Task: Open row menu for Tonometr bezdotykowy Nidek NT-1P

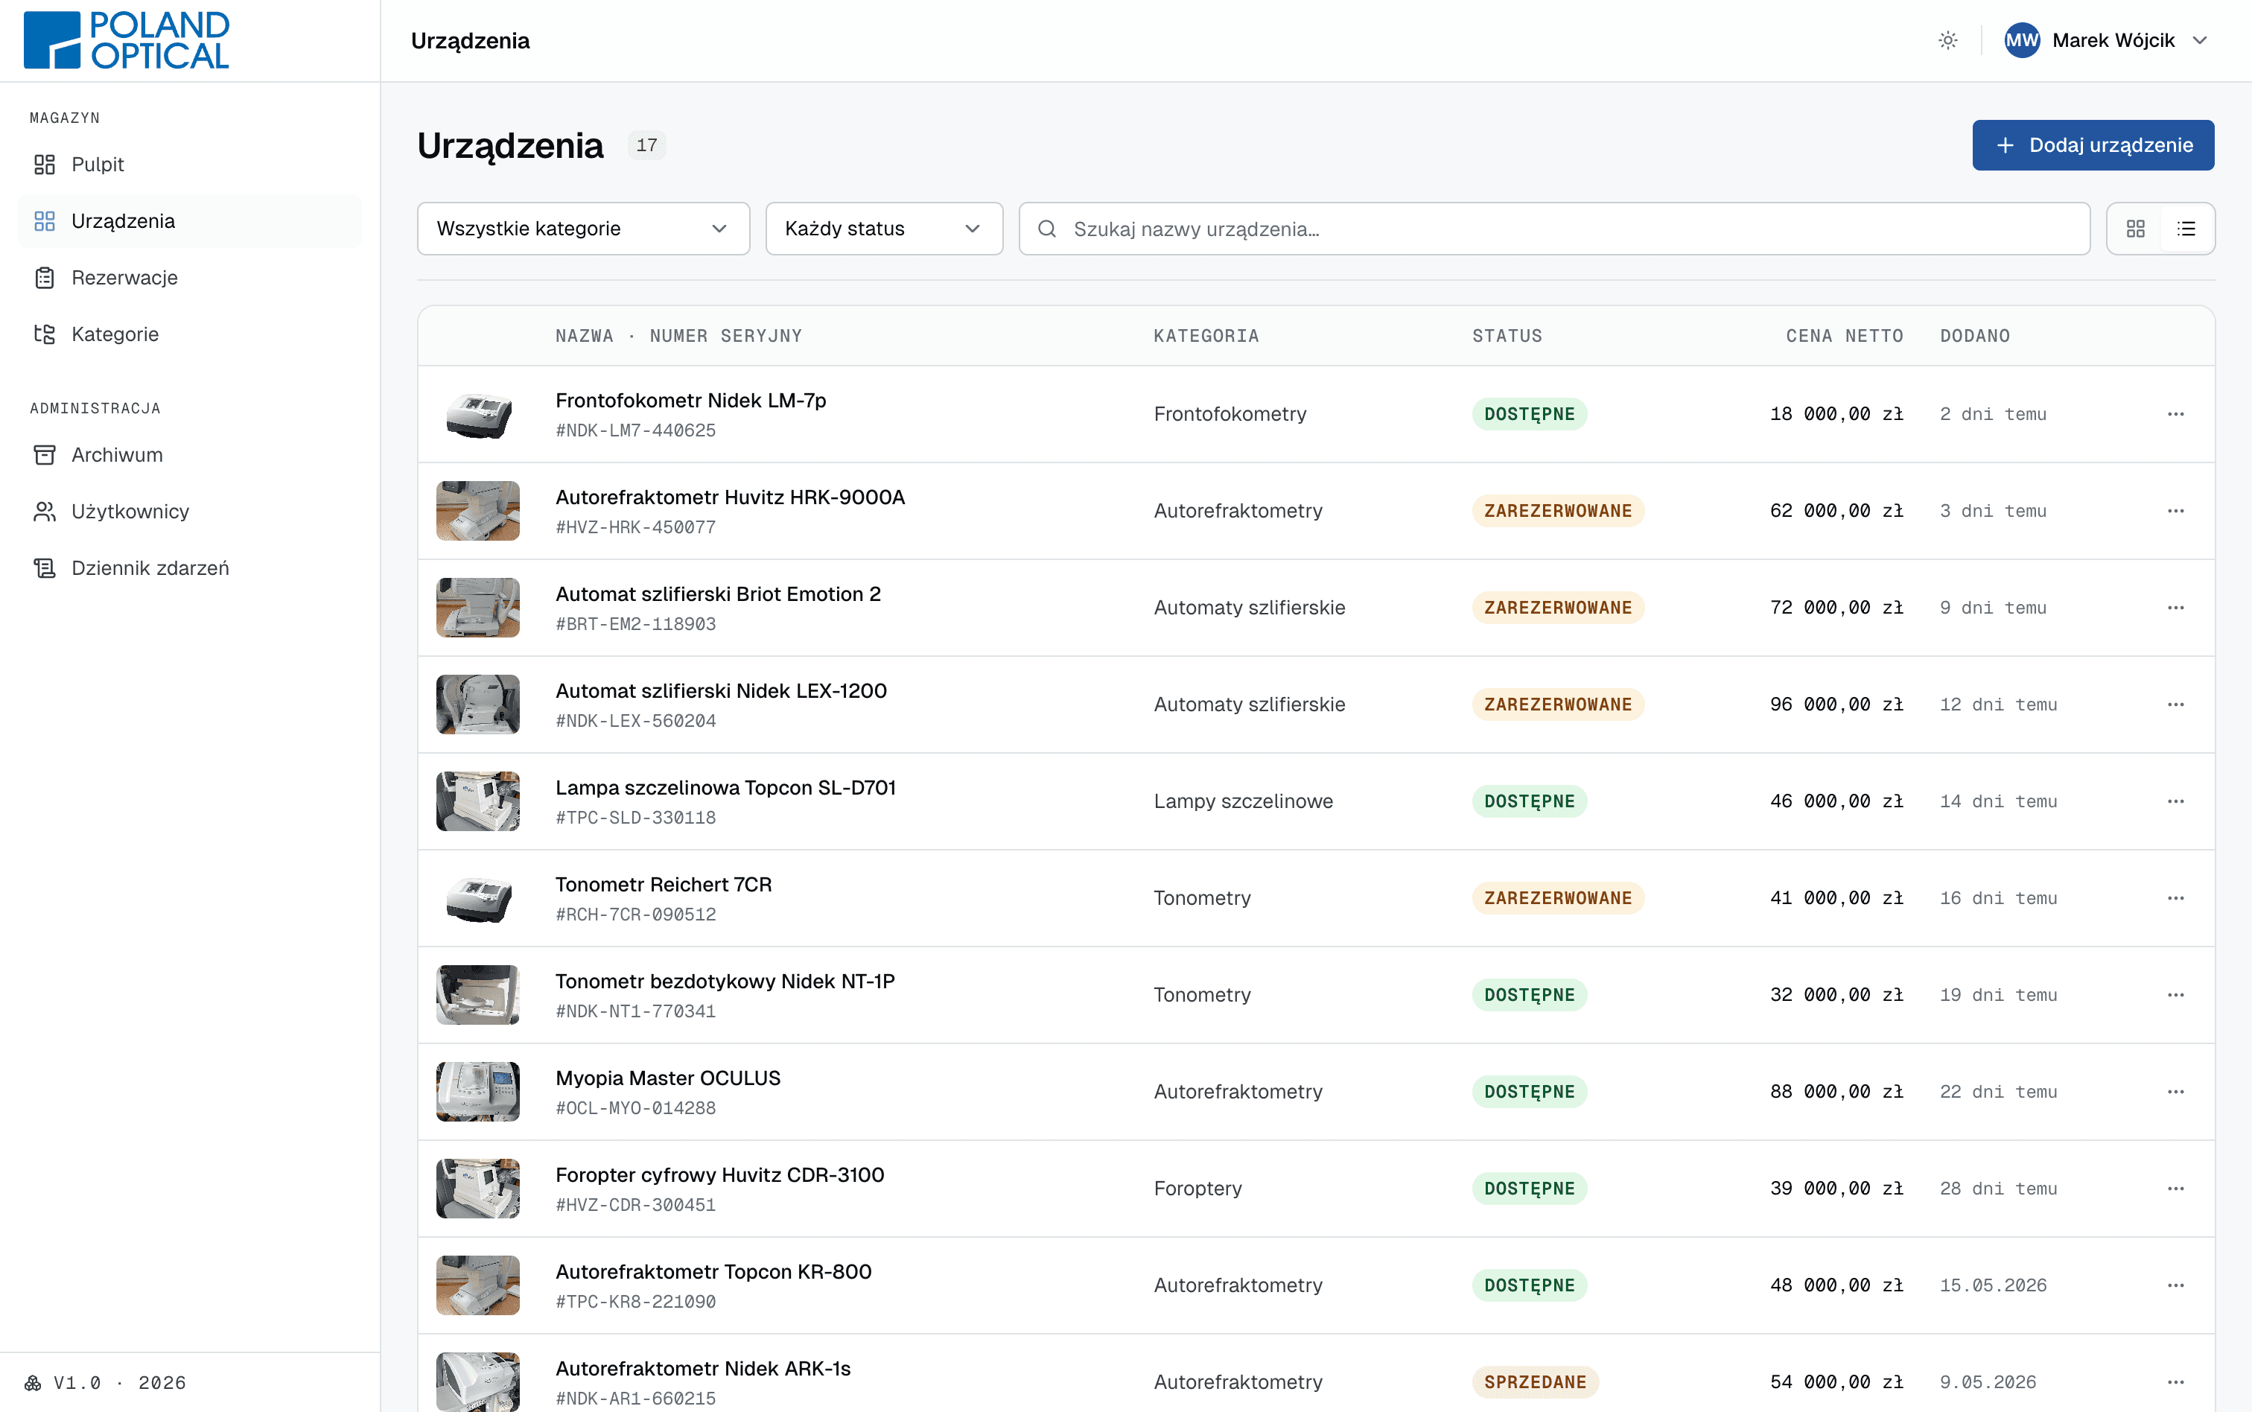Action: (x=2175, y=994)
